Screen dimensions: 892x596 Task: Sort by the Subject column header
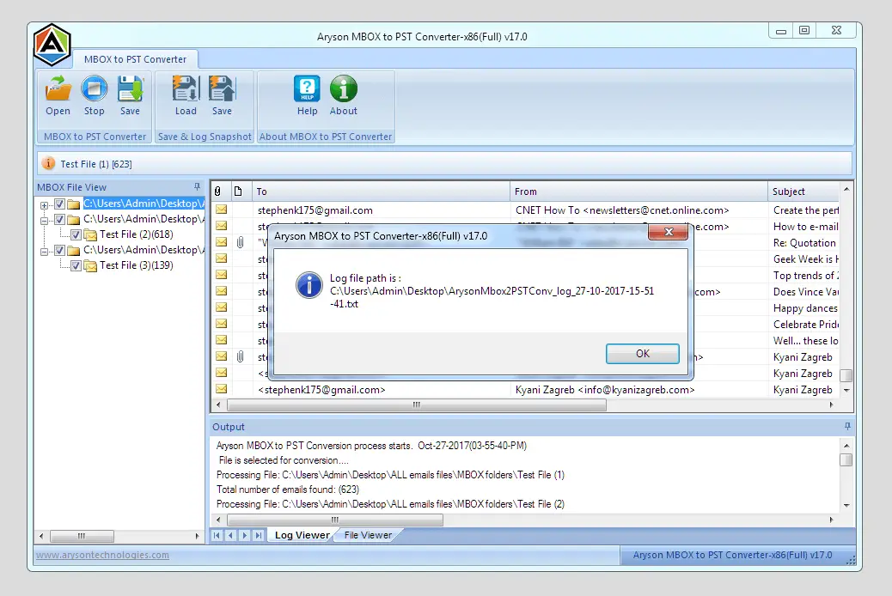click(803, 192)
